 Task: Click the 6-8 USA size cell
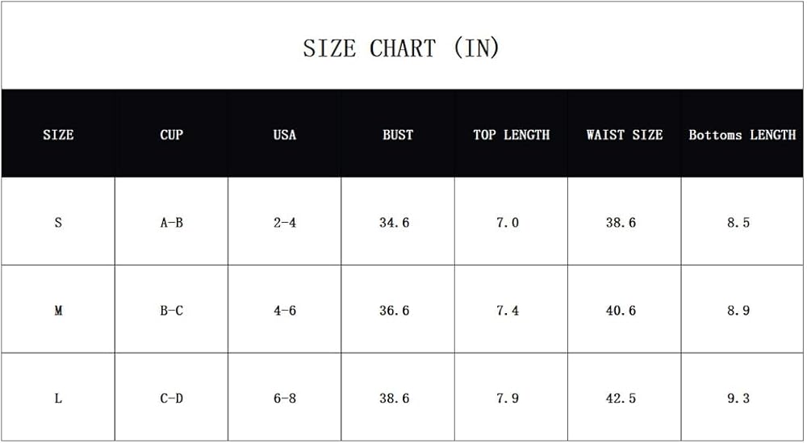click(x=285, y=399)
